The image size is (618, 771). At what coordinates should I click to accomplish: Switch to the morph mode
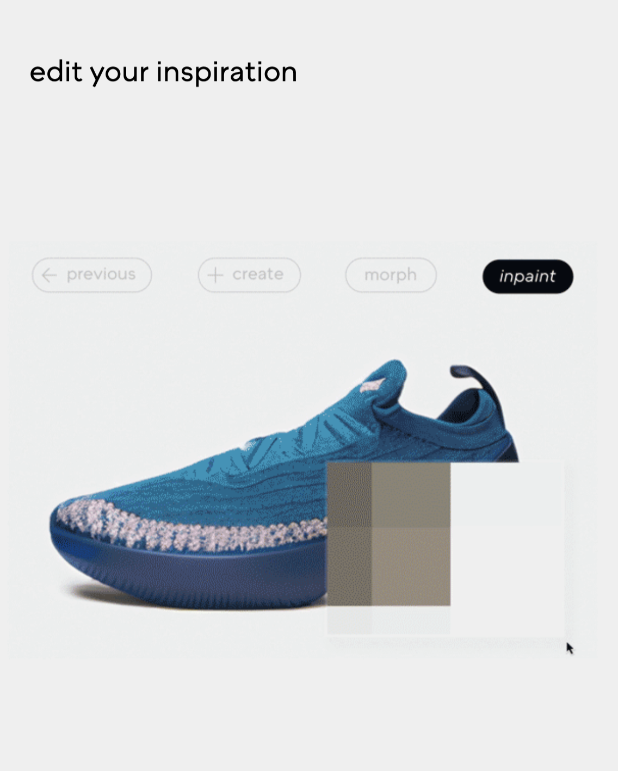(x=391, y=275)
